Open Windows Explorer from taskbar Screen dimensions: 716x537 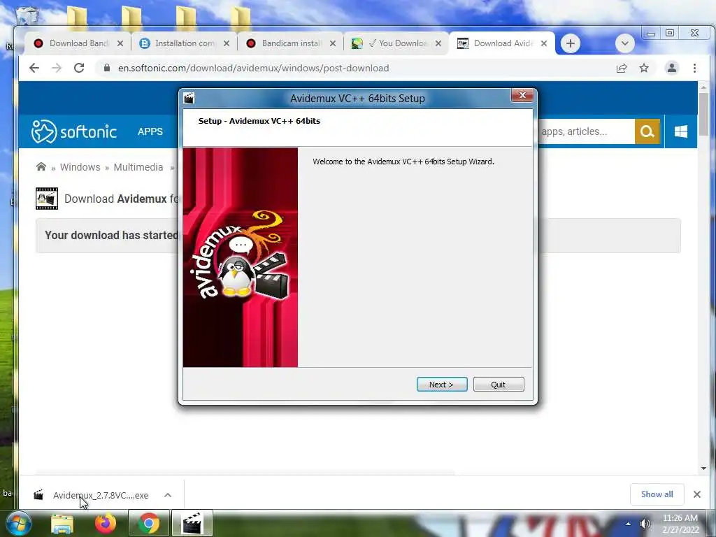click(x=62, y=524)
